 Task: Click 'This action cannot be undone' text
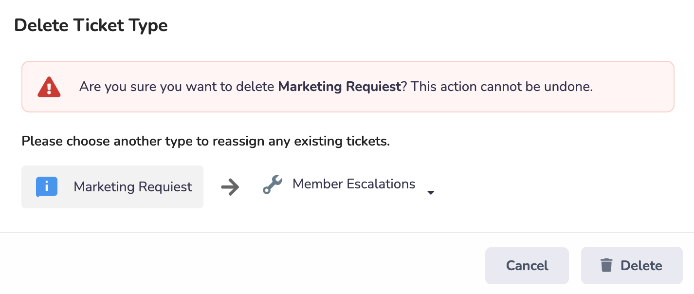pos(501,87)
